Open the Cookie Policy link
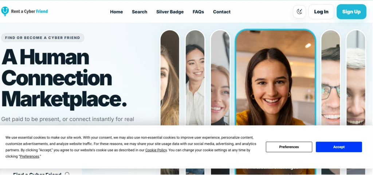This screenshot has width=373, height=175. point(156,150)
